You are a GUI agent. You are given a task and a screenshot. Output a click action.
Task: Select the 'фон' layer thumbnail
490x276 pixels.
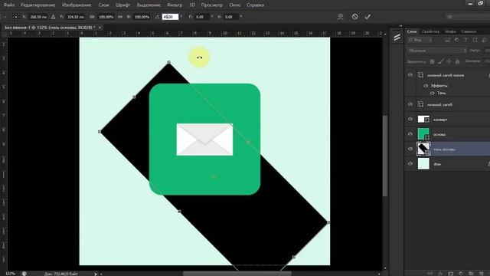pyautogui.click(x=423, y=163)
